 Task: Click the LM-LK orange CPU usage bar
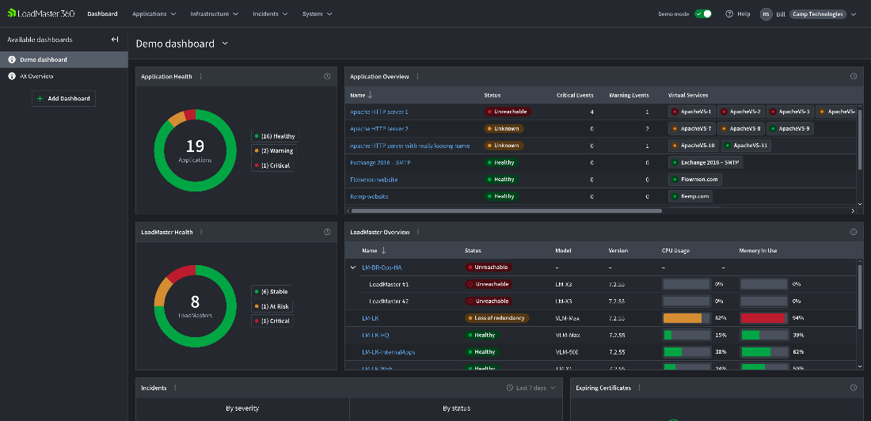683,318
